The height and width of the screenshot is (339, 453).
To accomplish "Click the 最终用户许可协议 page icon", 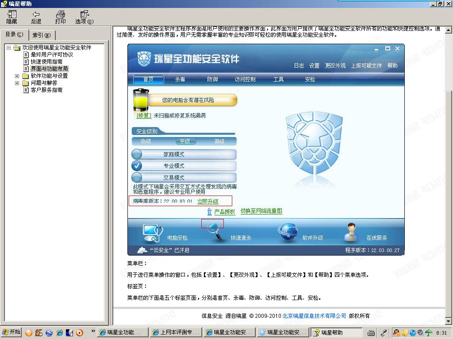I will (x=26, y=54).
